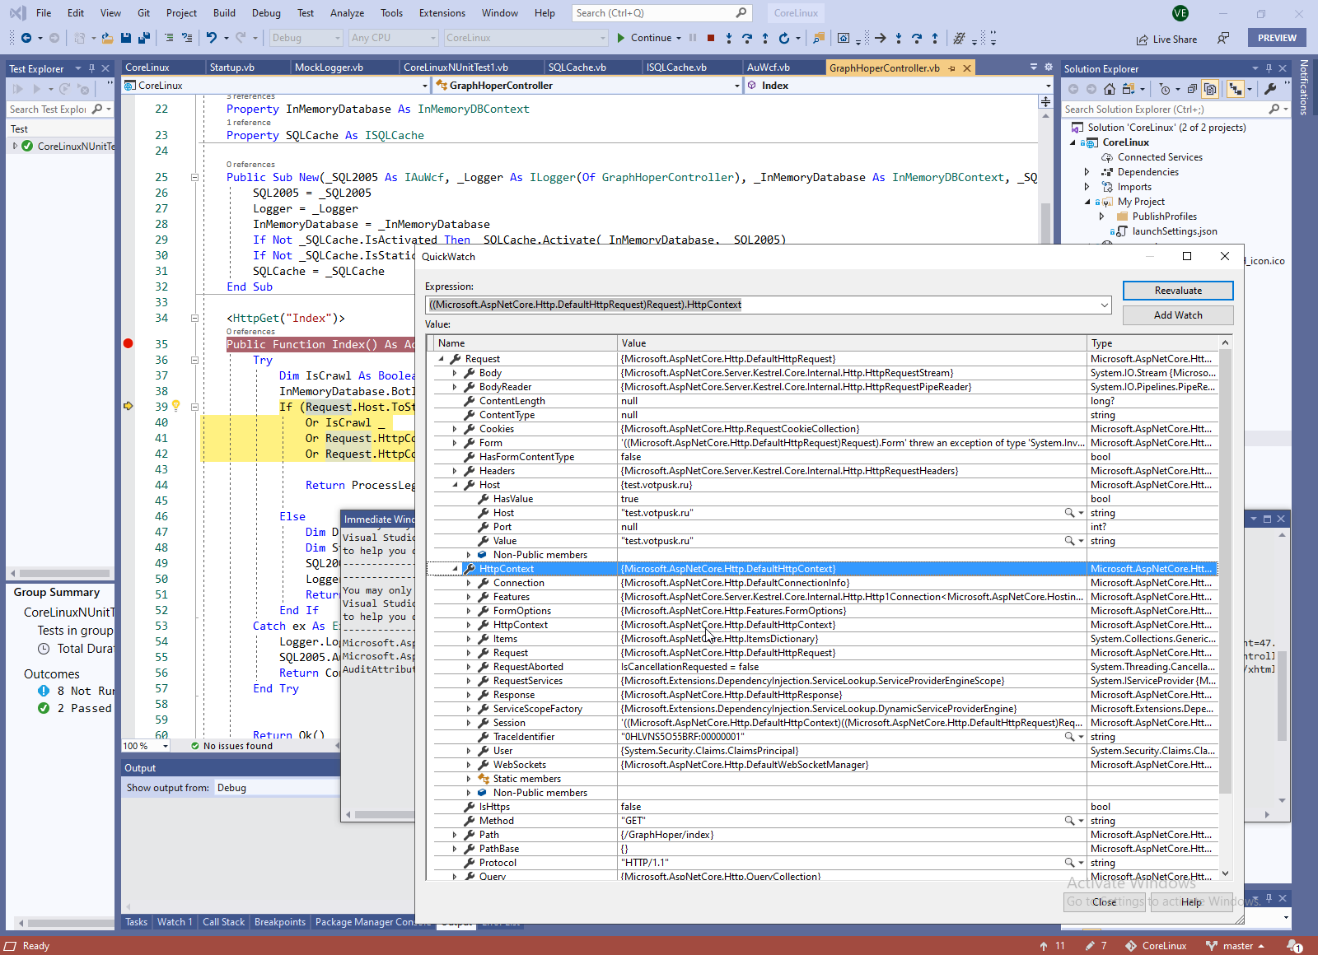Toggle the breakpoint on line 35

pyautogui.click(x=129, y=344)
